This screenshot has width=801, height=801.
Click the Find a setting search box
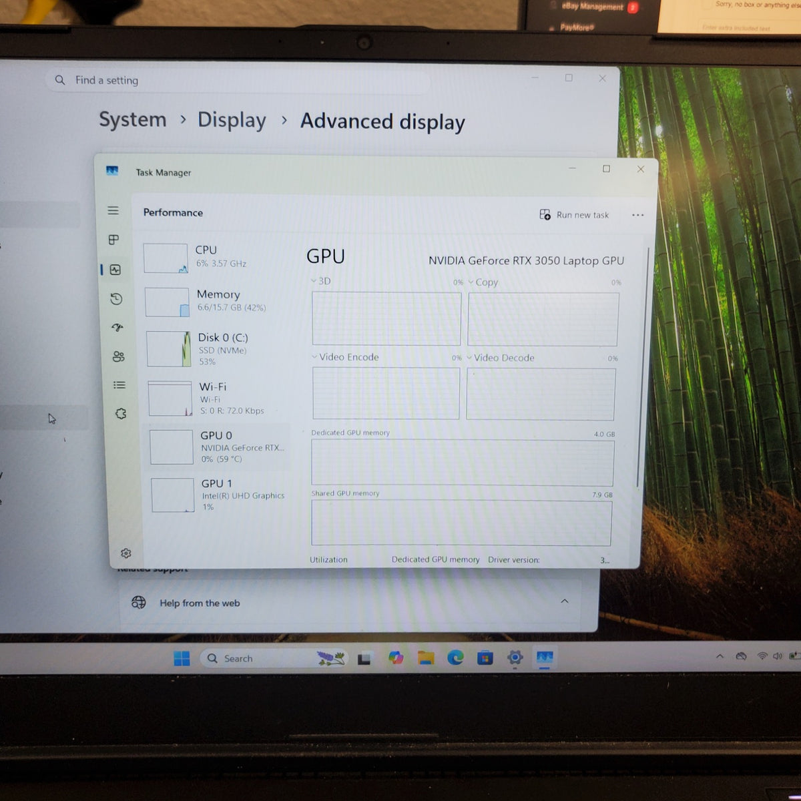(x=238, y=81)
